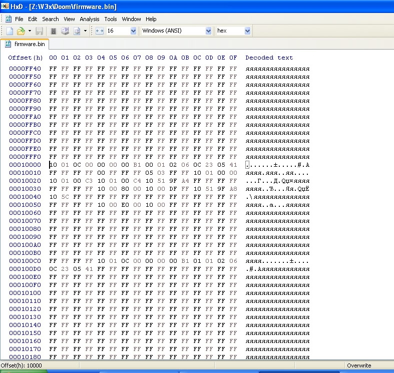Select offset label 000100D0
Screen dimensions: 394x373
(25, 269)
